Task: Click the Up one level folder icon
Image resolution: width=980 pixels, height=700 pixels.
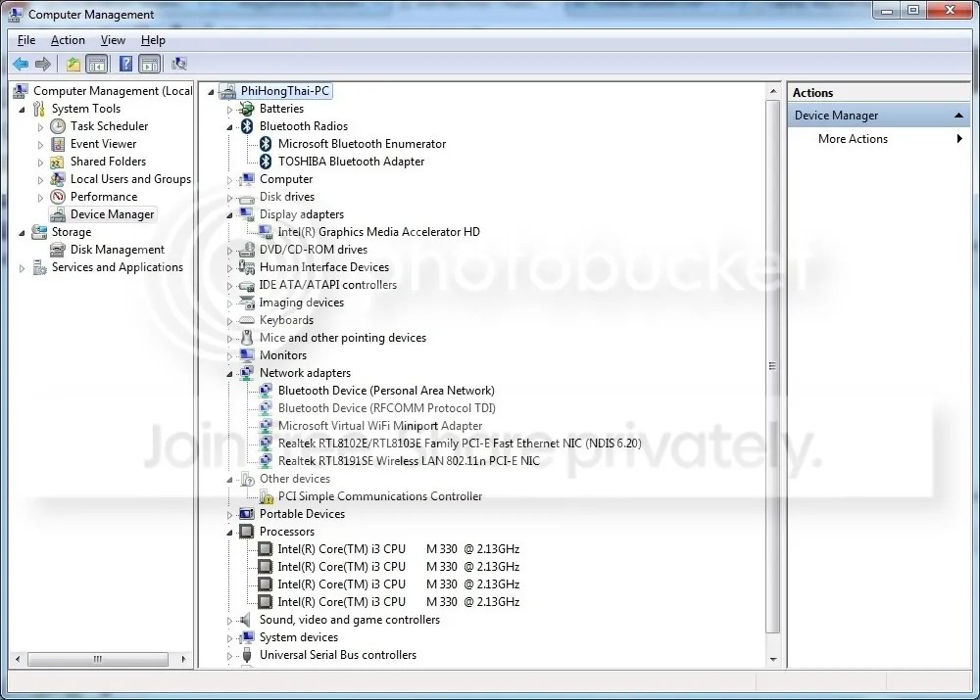Action: pyautogui.click(x=73, y=64)
